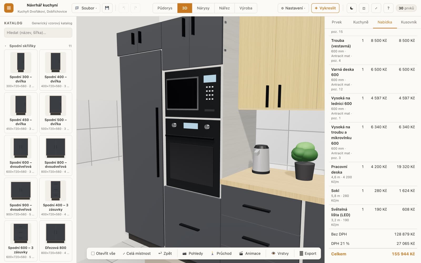
Task: Click the Trouba (vestavná) offer row
Action: coord(373,50)
